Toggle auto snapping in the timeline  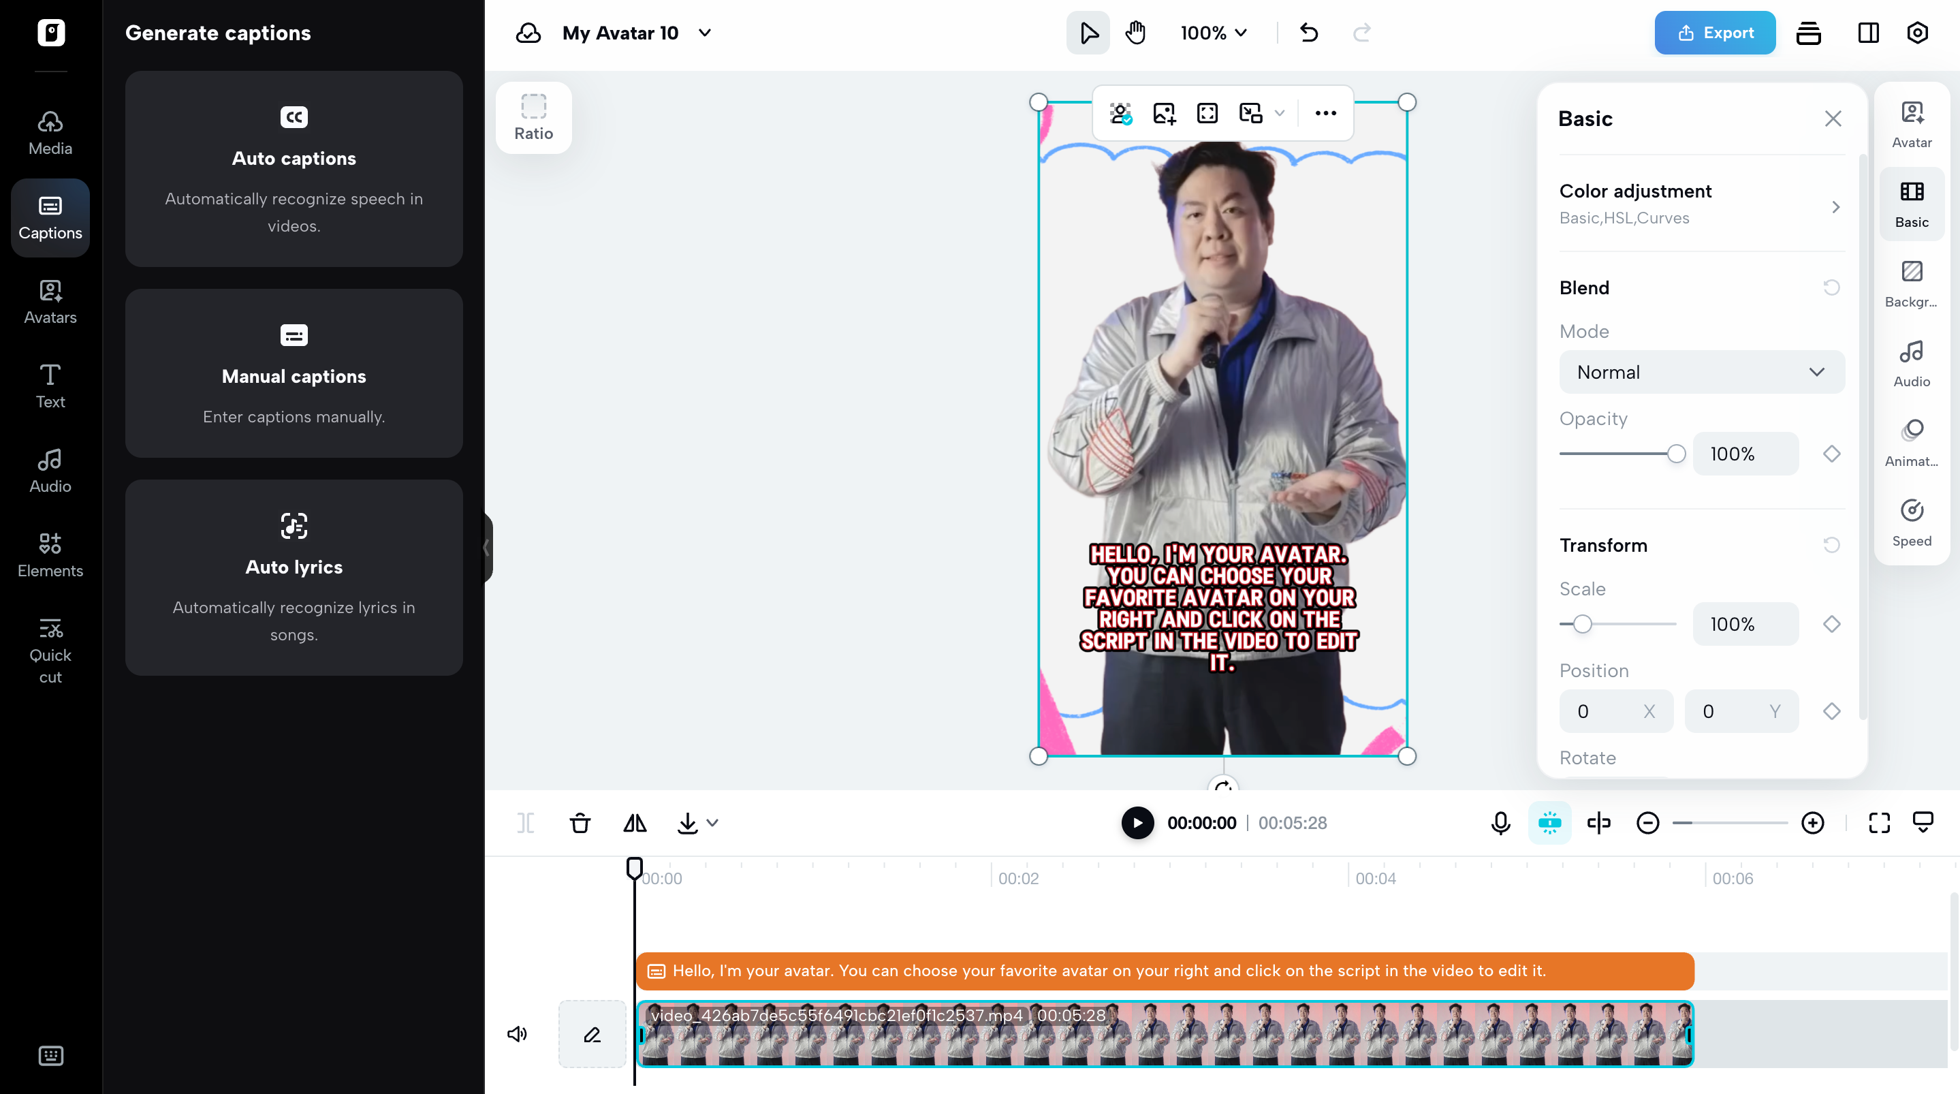[1550, 823]
